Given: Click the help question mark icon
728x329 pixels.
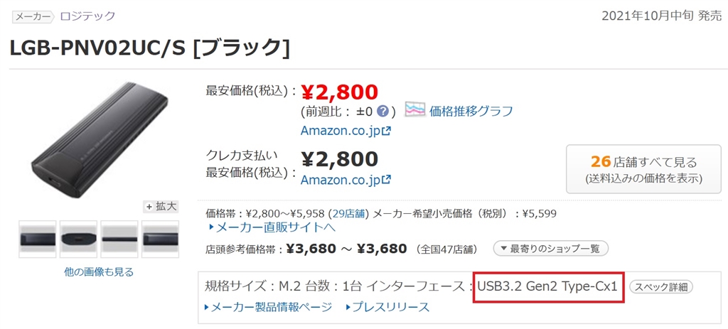Looking at the screenshot, I should [x=382, y=112].
